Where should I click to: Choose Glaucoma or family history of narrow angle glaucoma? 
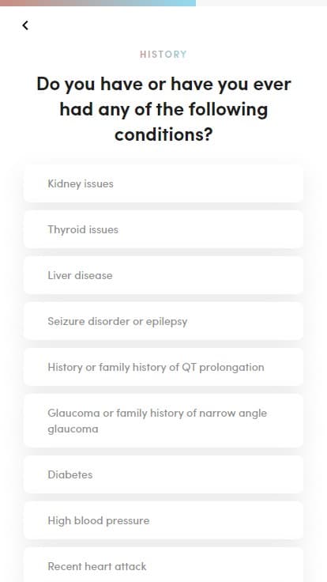[163, 421]
